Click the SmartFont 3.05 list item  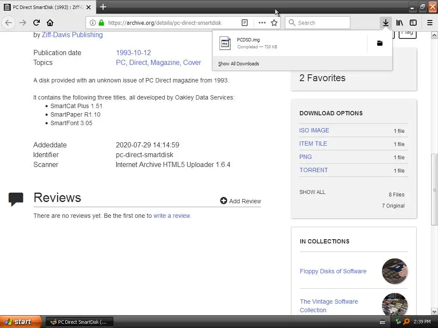point(71,123)
